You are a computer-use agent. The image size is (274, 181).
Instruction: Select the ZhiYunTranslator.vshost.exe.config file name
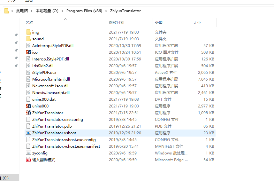64,139
